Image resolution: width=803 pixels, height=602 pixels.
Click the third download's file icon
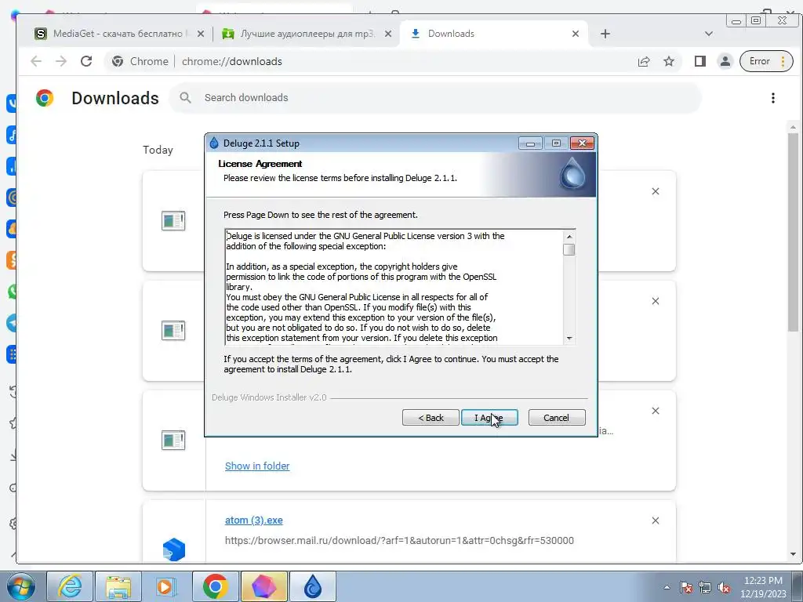point(173,440)
